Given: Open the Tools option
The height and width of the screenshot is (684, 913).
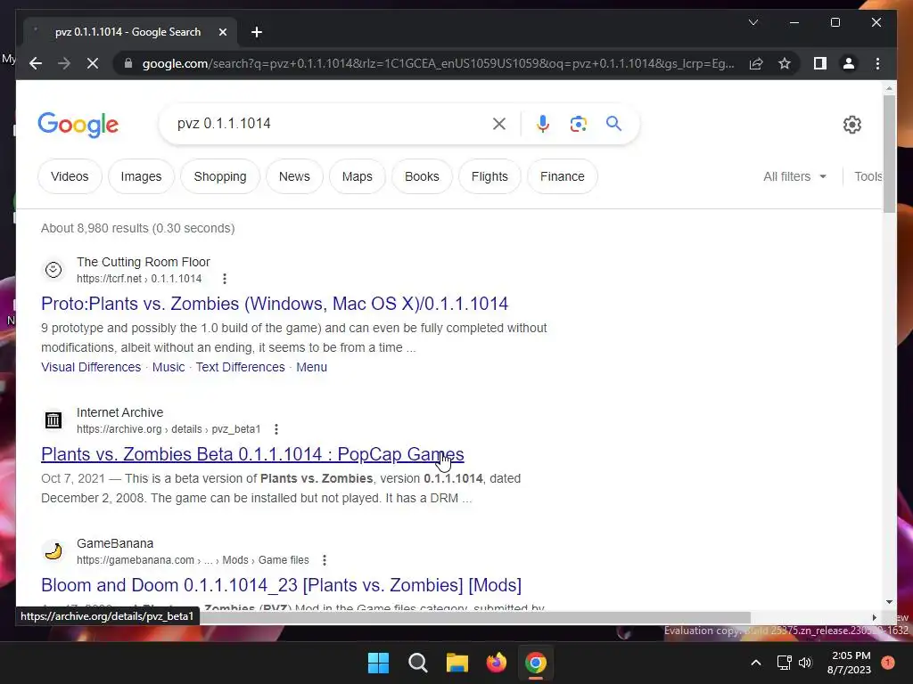Looking at the screenshot, I should point(868,176).
